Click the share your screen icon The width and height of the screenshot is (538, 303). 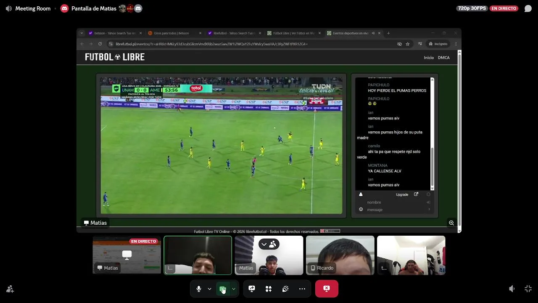coord(252,289)
